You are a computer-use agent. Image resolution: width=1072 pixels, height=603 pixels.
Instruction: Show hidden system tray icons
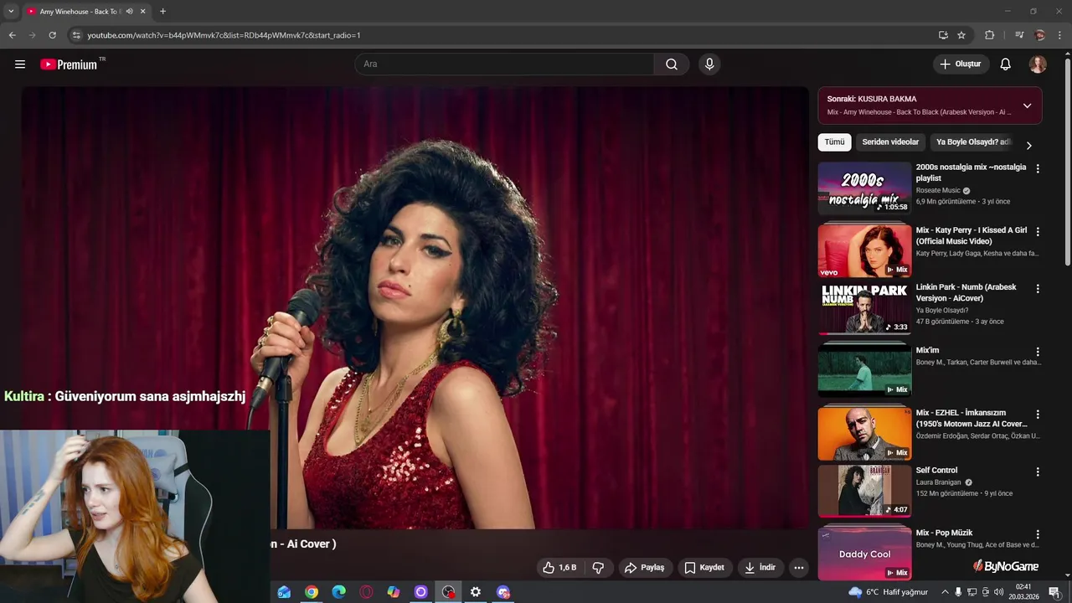[945, 592]
